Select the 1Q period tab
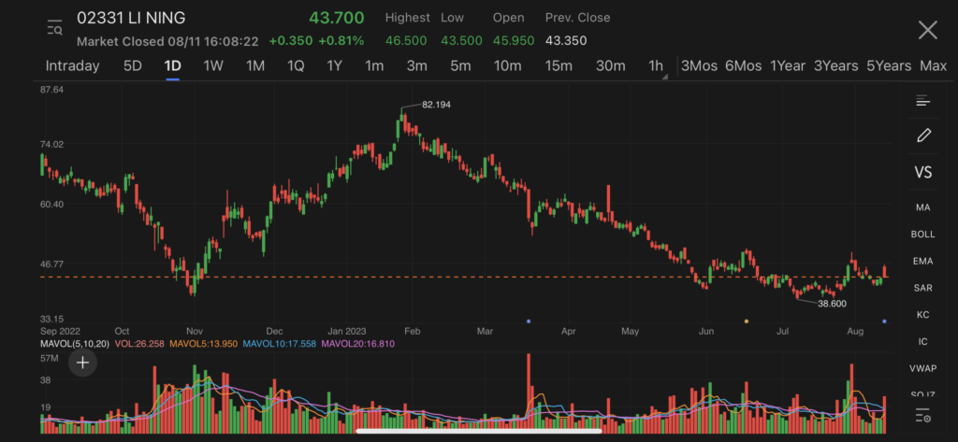This screenshot has height=442, width=958. tap(296, 66)
